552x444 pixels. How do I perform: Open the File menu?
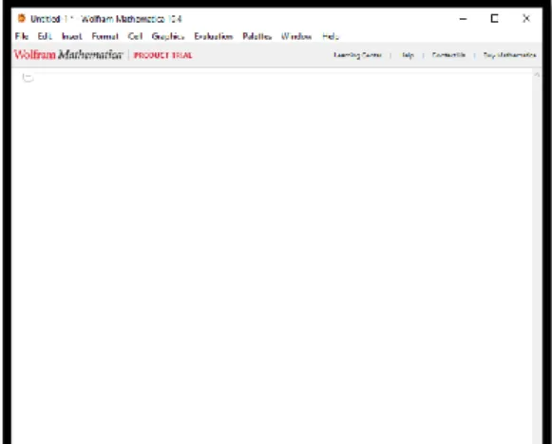click(22, 36)
